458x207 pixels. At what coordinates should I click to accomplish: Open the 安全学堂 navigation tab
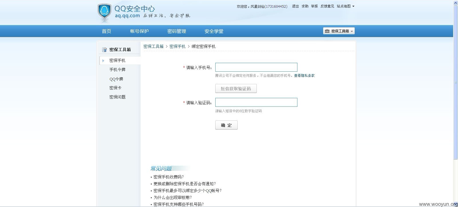pyautogui.click(x=214, y=31)
